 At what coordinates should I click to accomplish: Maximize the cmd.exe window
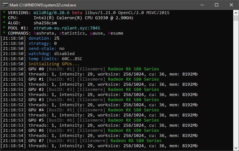(x=217, y=5)
